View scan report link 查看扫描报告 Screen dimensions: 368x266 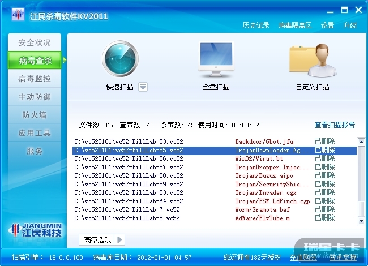tap(335, 125)
